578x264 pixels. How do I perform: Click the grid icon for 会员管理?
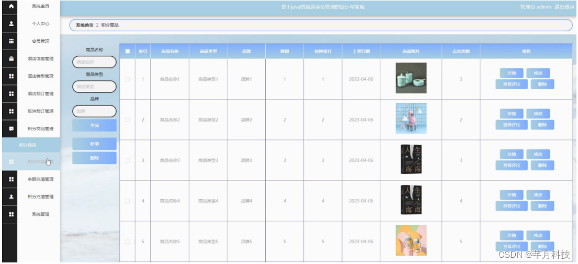[x=11, y=41]
